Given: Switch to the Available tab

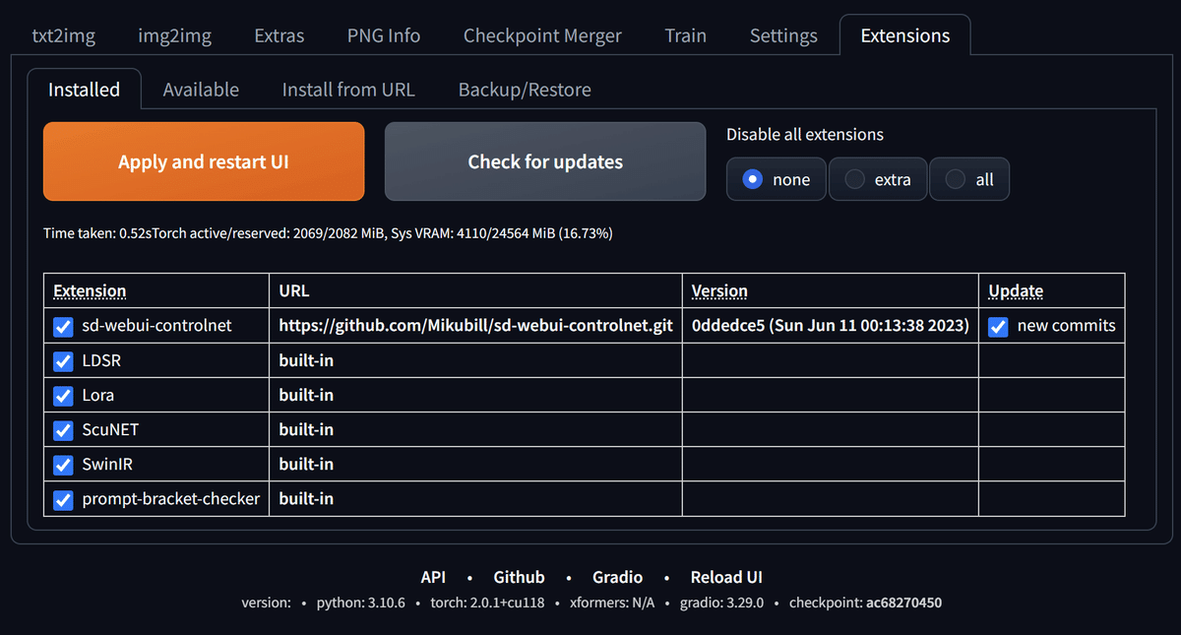Looking at the screenshot, I should pos(201,89).
